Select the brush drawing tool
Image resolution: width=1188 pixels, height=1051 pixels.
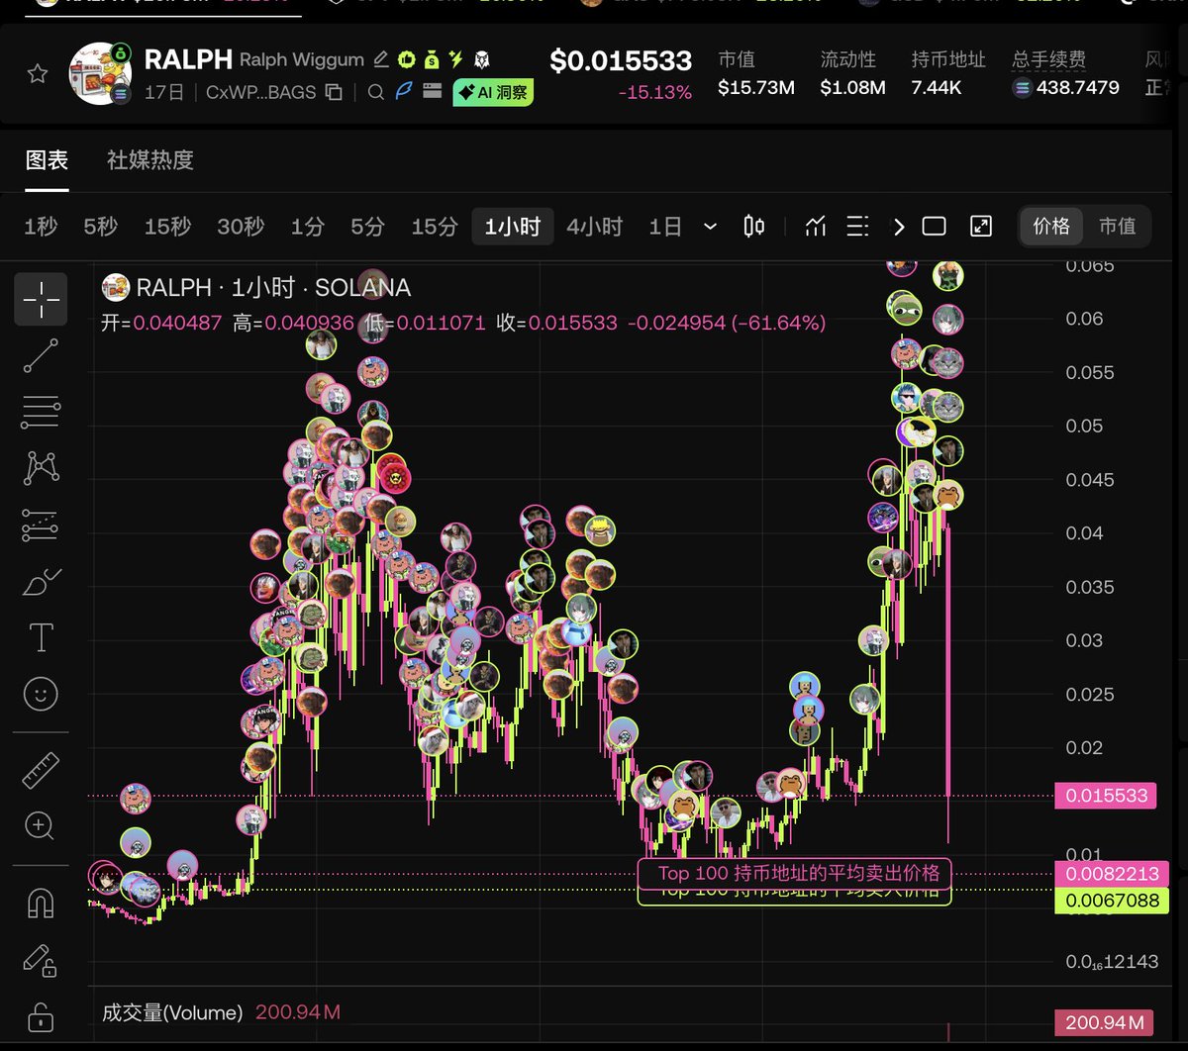[x=41, y=582]
